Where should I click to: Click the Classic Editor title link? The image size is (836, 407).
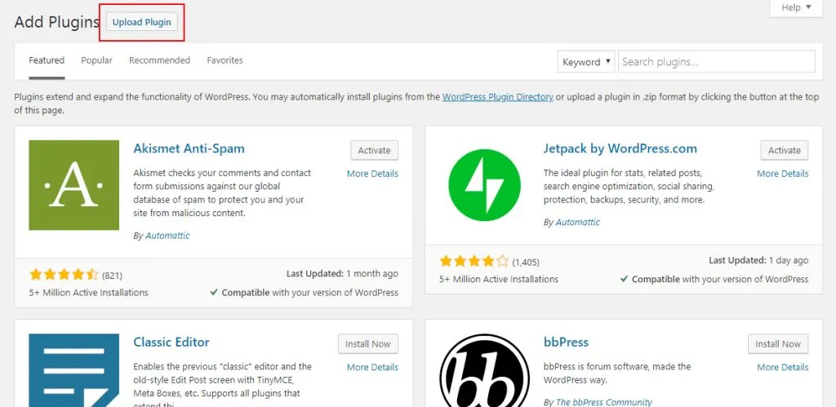pos(171,342)
